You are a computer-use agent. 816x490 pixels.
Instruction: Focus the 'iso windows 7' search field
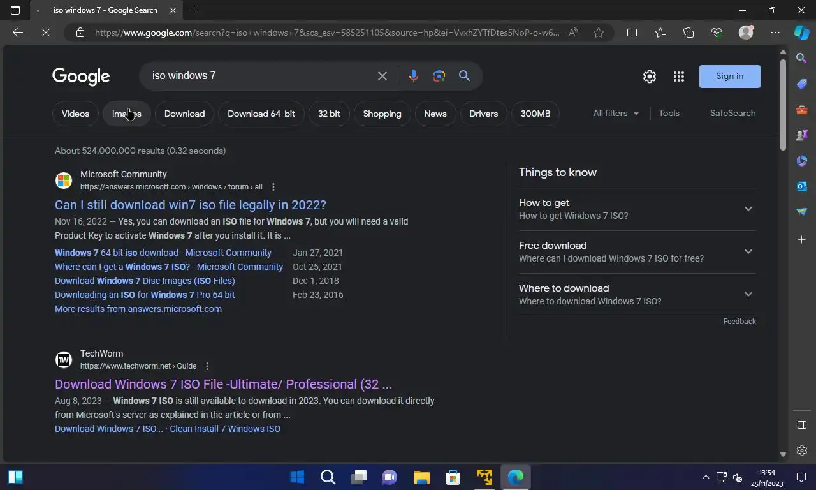point(260,76)
